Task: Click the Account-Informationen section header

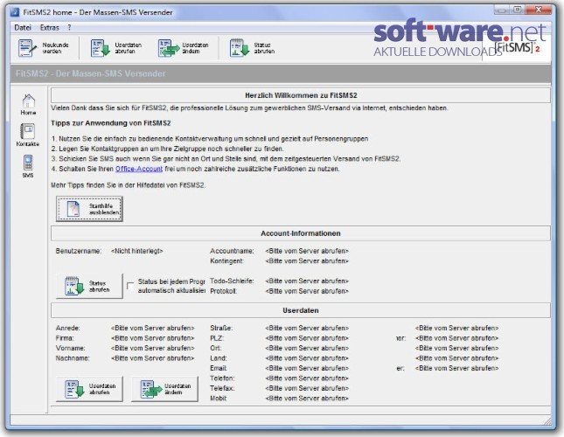Action: [x=301, y=233]
